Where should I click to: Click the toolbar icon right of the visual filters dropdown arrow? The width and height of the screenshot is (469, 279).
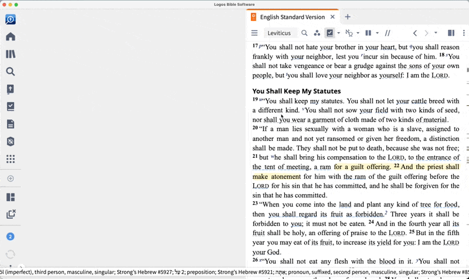coord(349,33)
